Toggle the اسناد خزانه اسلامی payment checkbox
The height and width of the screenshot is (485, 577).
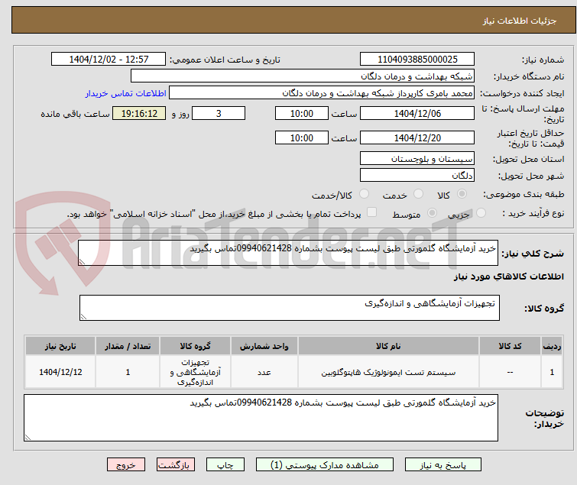pos(372,212)
